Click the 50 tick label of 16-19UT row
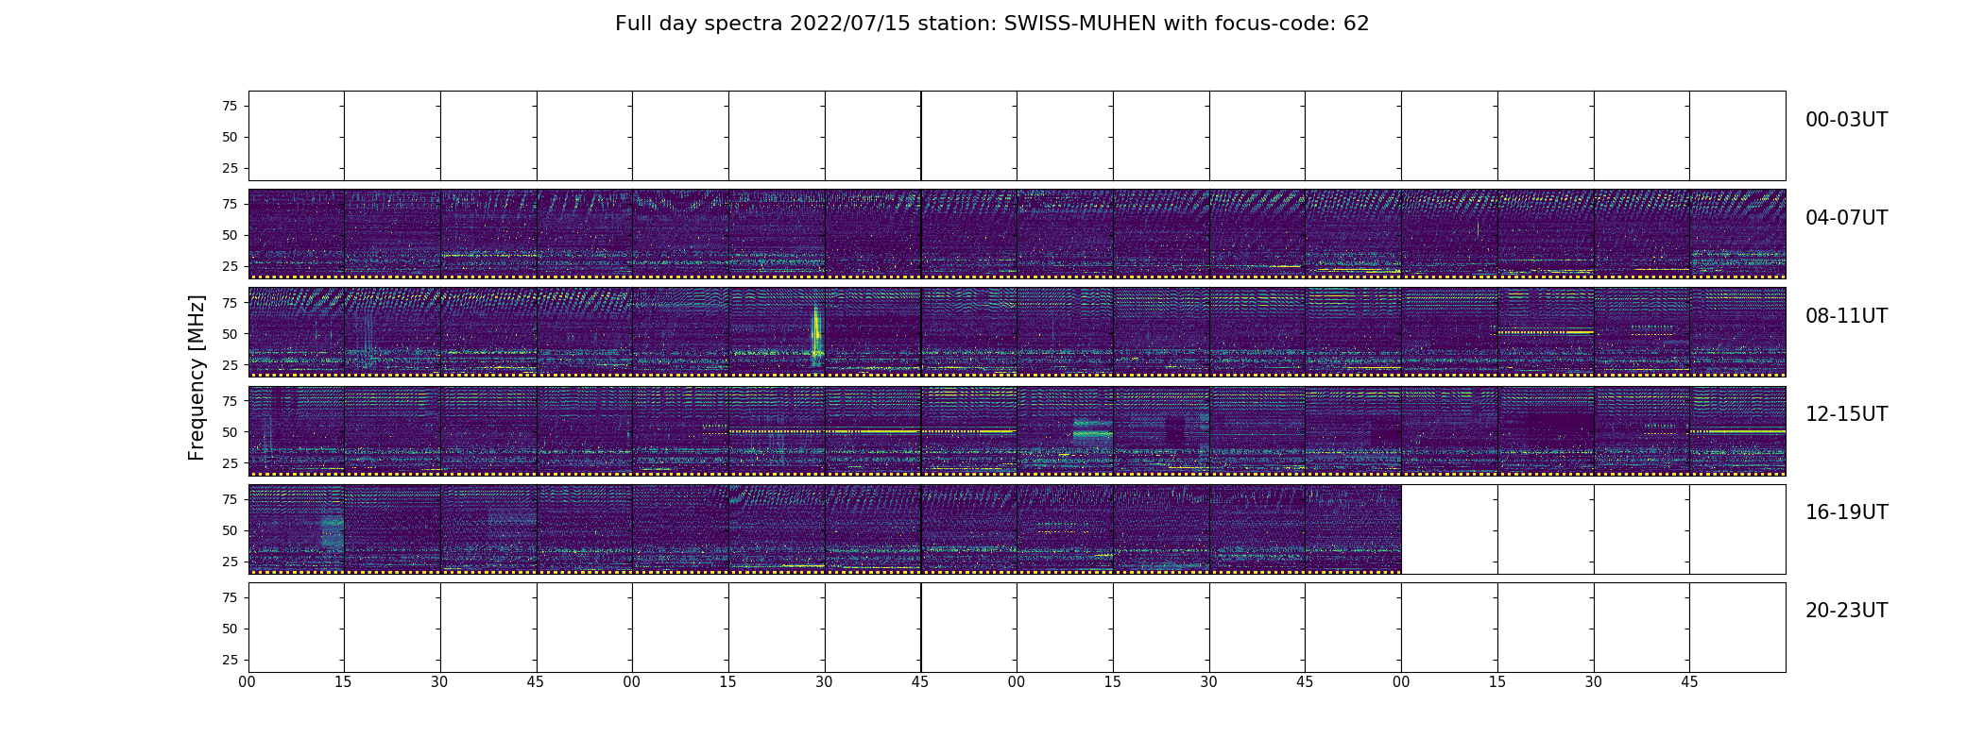 point(229,530)
